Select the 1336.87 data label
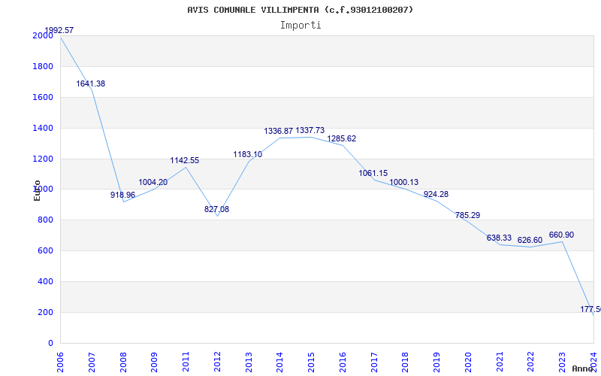 (x=278, y=131)
